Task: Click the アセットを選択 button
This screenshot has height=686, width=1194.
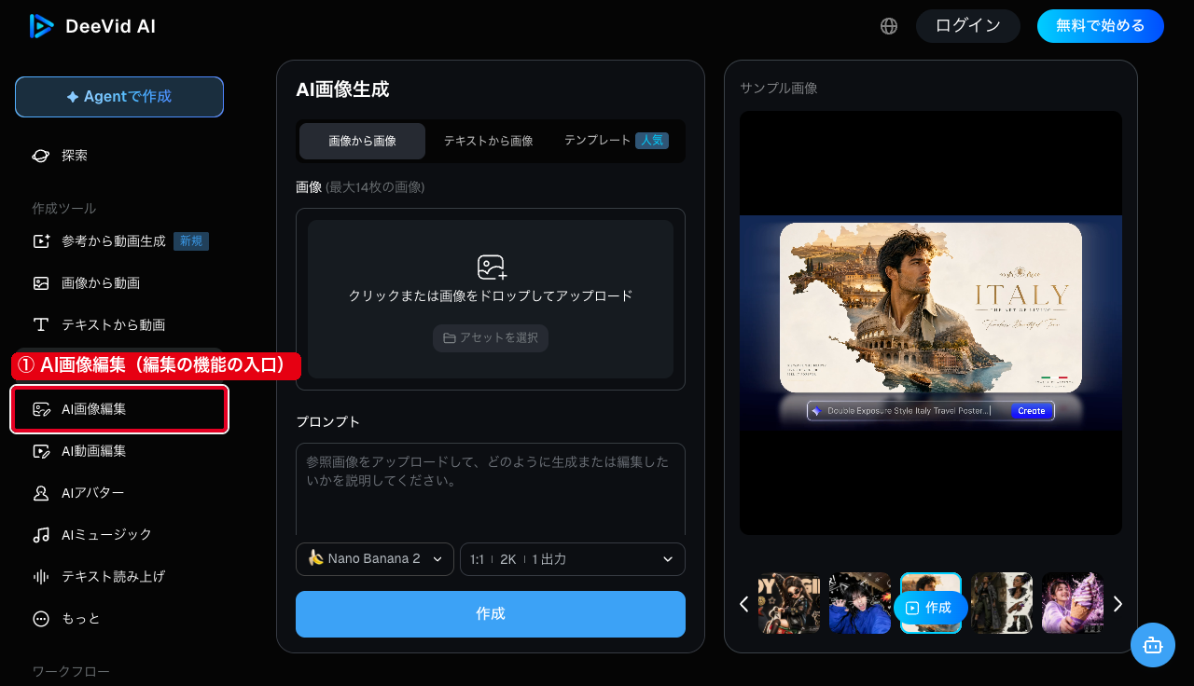Action: tap(491, 337)
